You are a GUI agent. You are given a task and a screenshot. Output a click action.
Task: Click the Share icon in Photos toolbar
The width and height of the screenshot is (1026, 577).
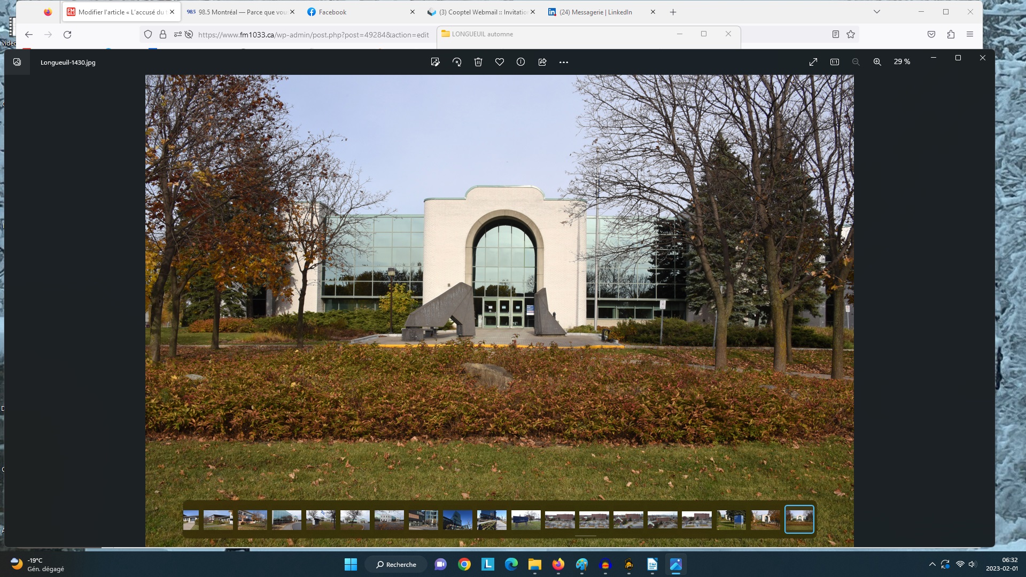tap(542, 62)
